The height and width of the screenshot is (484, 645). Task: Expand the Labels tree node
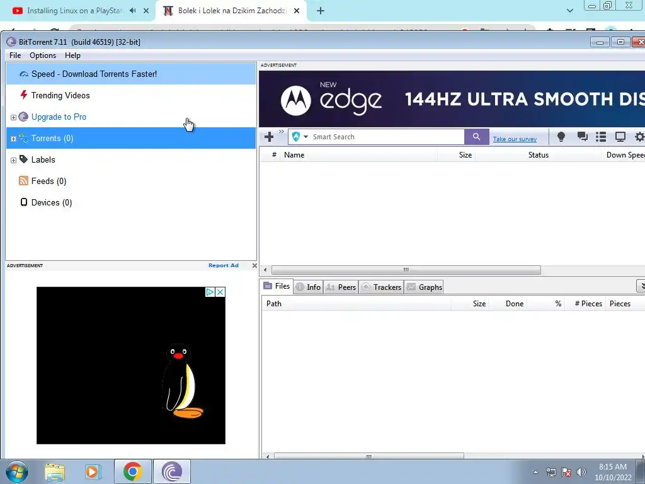click(x=13, y=160)
